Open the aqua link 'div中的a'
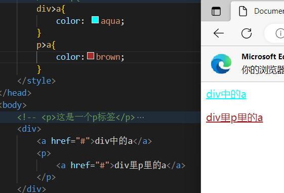Screen dimensions: 284x193 tap(226, 94)
